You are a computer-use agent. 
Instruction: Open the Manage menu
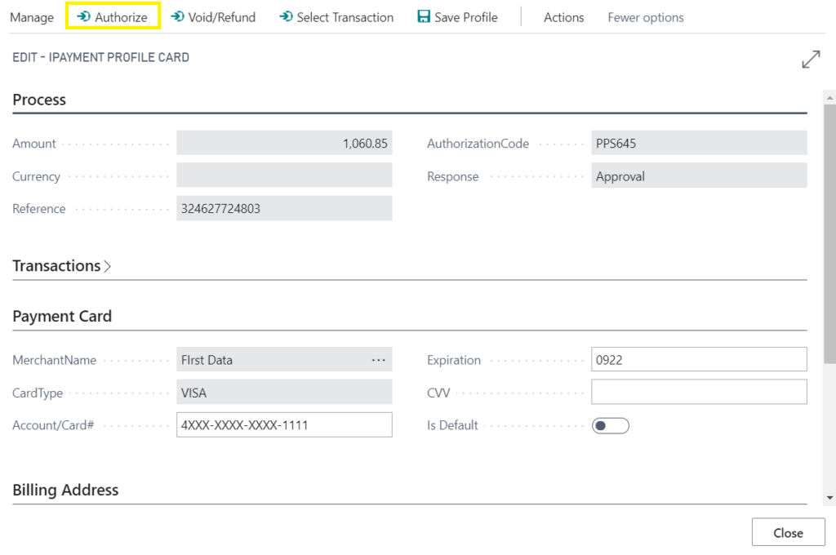(31, 16)
